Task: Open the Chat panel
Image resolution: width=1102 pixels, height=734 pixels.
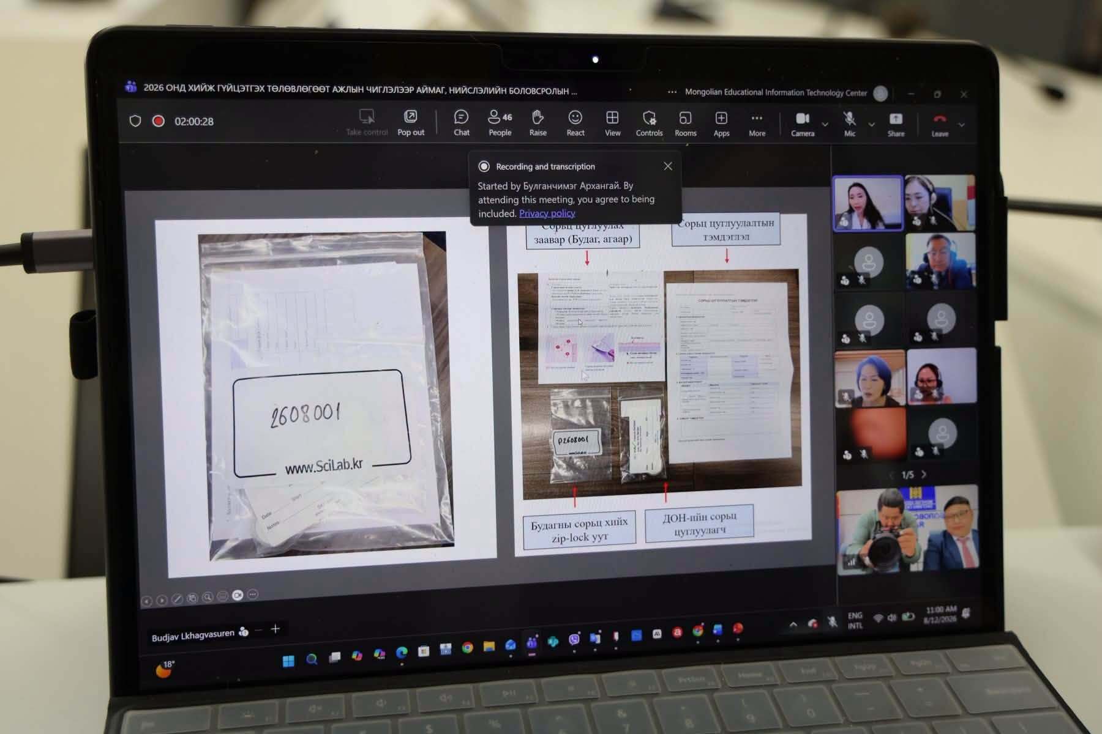Action: [x=461, y=123]
